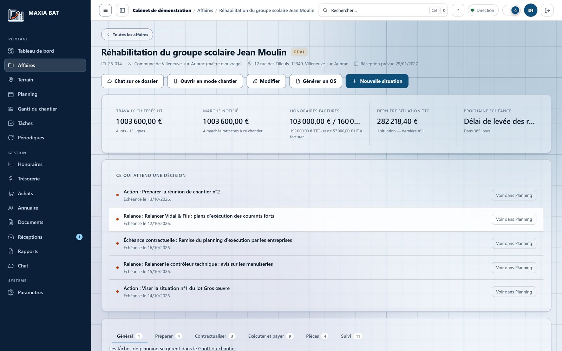Click Toutes les affaires back button
The height and width of the screenshot is (351, 562).
tap(127, 34)
